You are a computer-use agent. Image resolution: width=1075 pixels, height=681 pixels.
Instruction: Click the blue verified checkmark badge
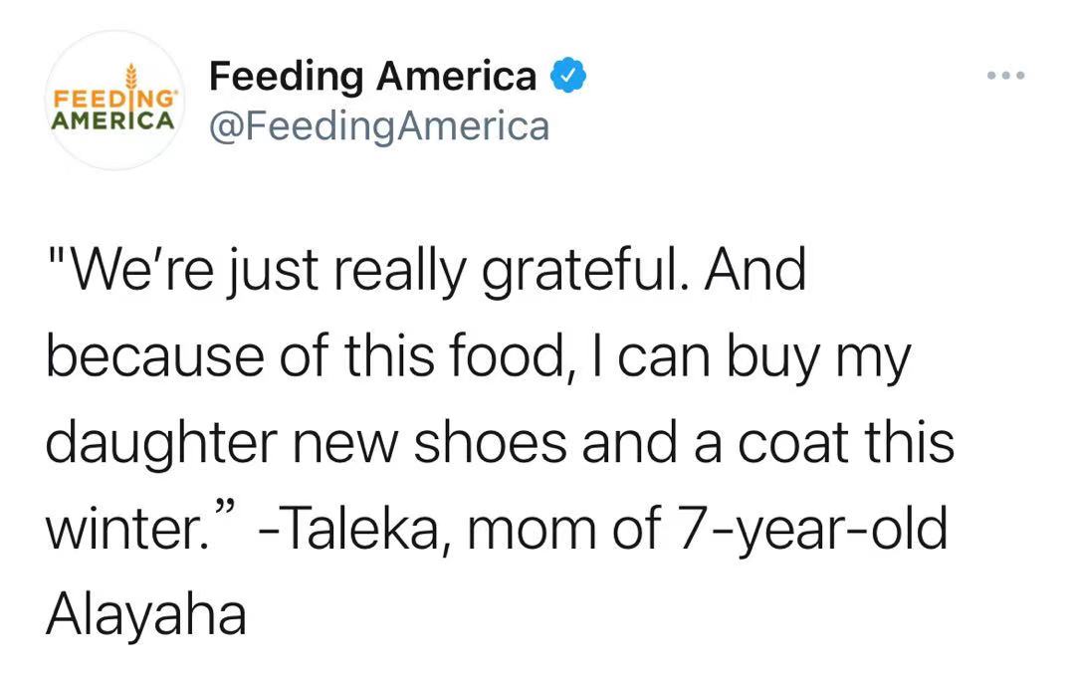coord(567,77)
